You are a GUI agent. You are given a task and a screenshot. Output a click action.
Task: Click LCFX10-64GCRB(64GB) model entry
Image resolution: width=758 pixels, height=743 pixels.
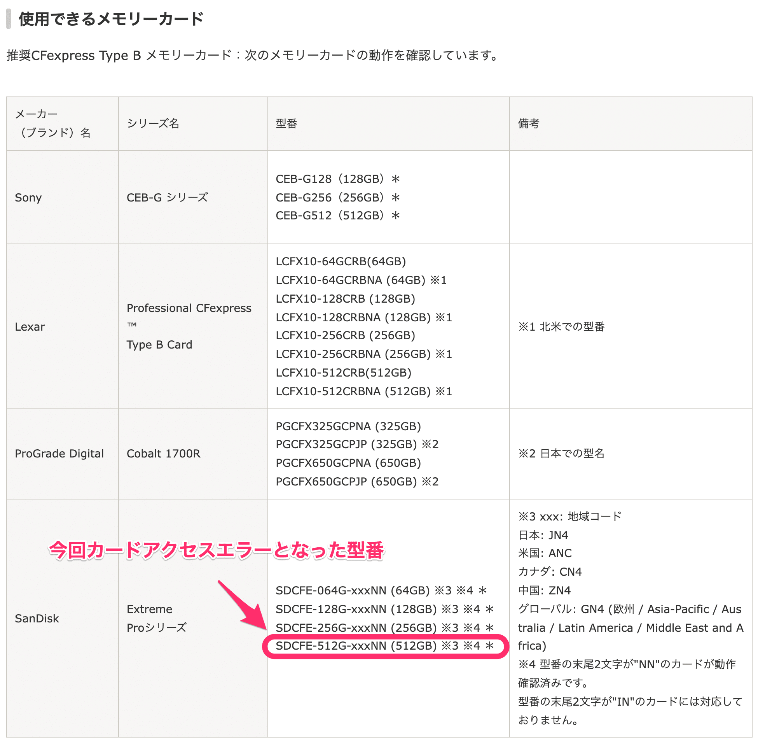(x=341, y=261)
